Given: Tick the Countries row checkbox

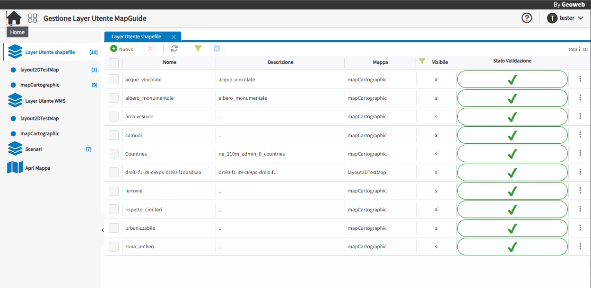Looking at the screenshot, I should coord(113,154).
